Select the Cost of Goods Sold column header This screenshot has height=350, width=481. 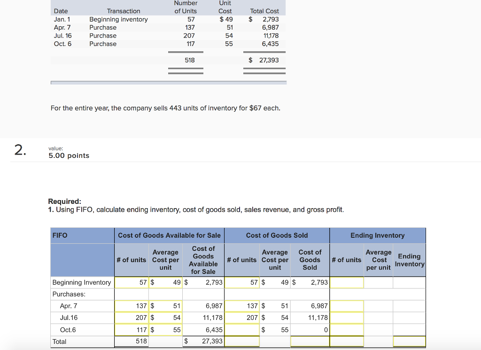[278, 235]
